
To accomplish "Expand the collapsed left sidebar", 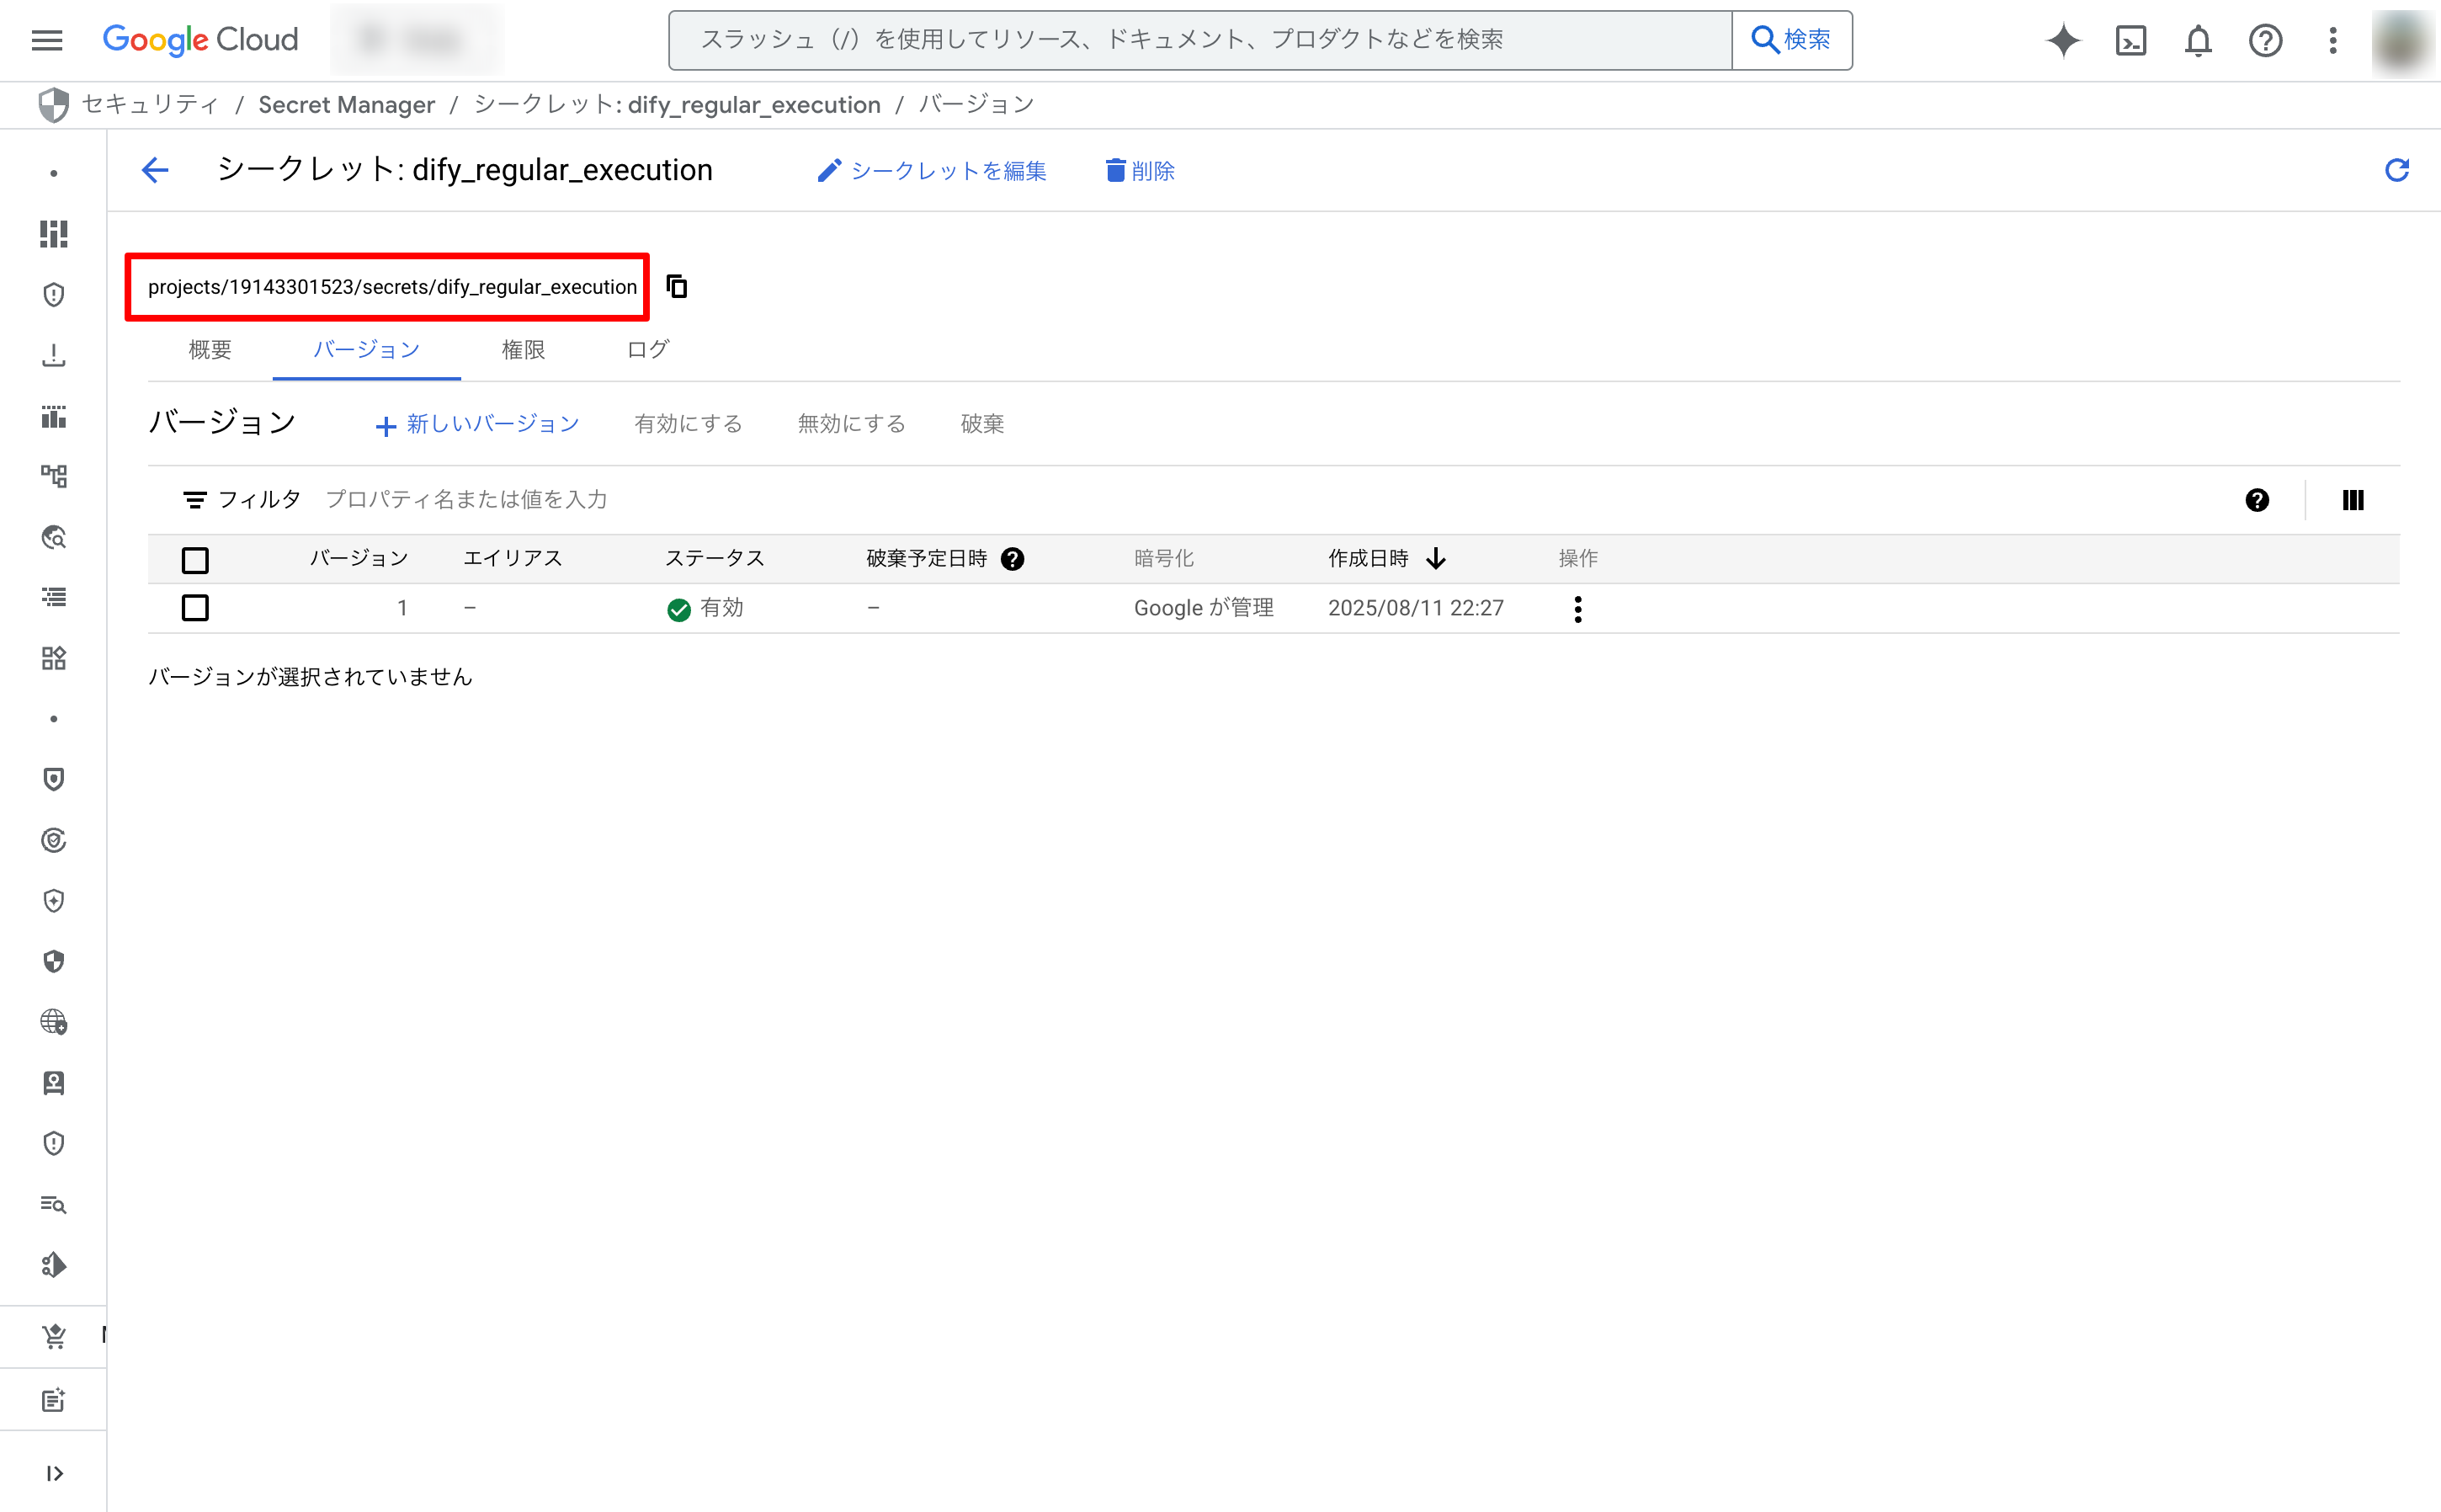I will pos(54,1473).
